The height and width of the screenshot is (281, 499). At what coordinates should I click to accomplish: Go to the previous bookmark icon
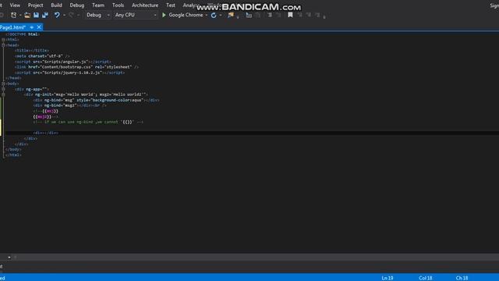click(299, 15)
